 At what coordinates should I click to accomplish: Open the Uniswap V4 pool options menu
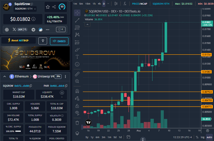tap(65, 77)
